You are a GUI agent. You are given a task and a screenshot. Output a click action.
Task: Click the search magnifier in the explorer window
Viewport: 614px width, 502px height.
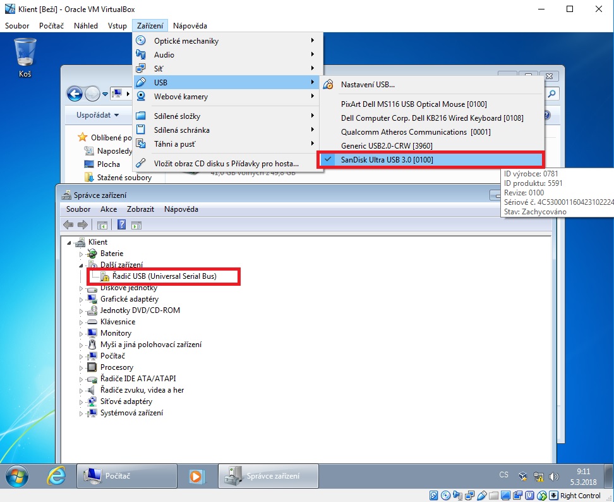tap(551, 94)
